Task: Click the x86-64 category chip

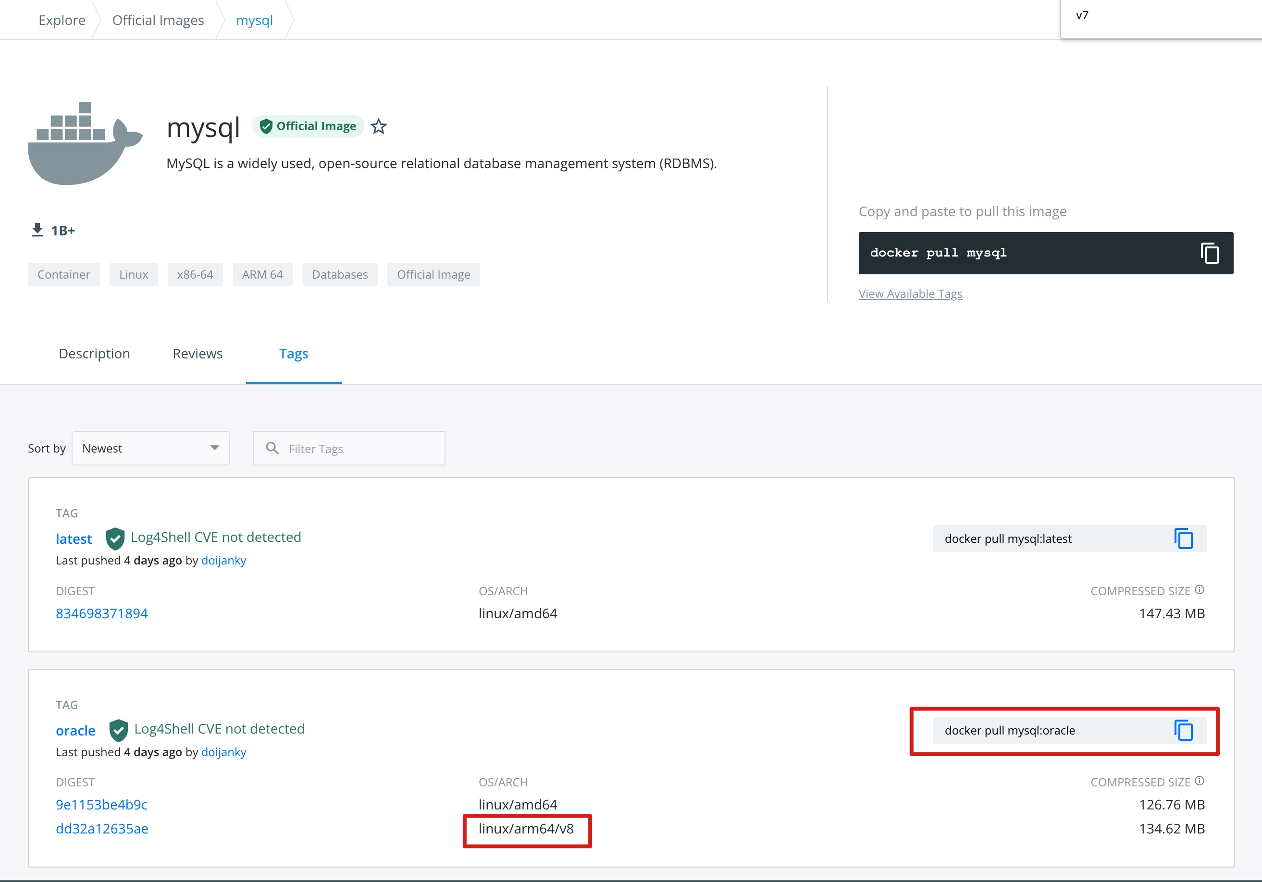Action: click(195, 274)
